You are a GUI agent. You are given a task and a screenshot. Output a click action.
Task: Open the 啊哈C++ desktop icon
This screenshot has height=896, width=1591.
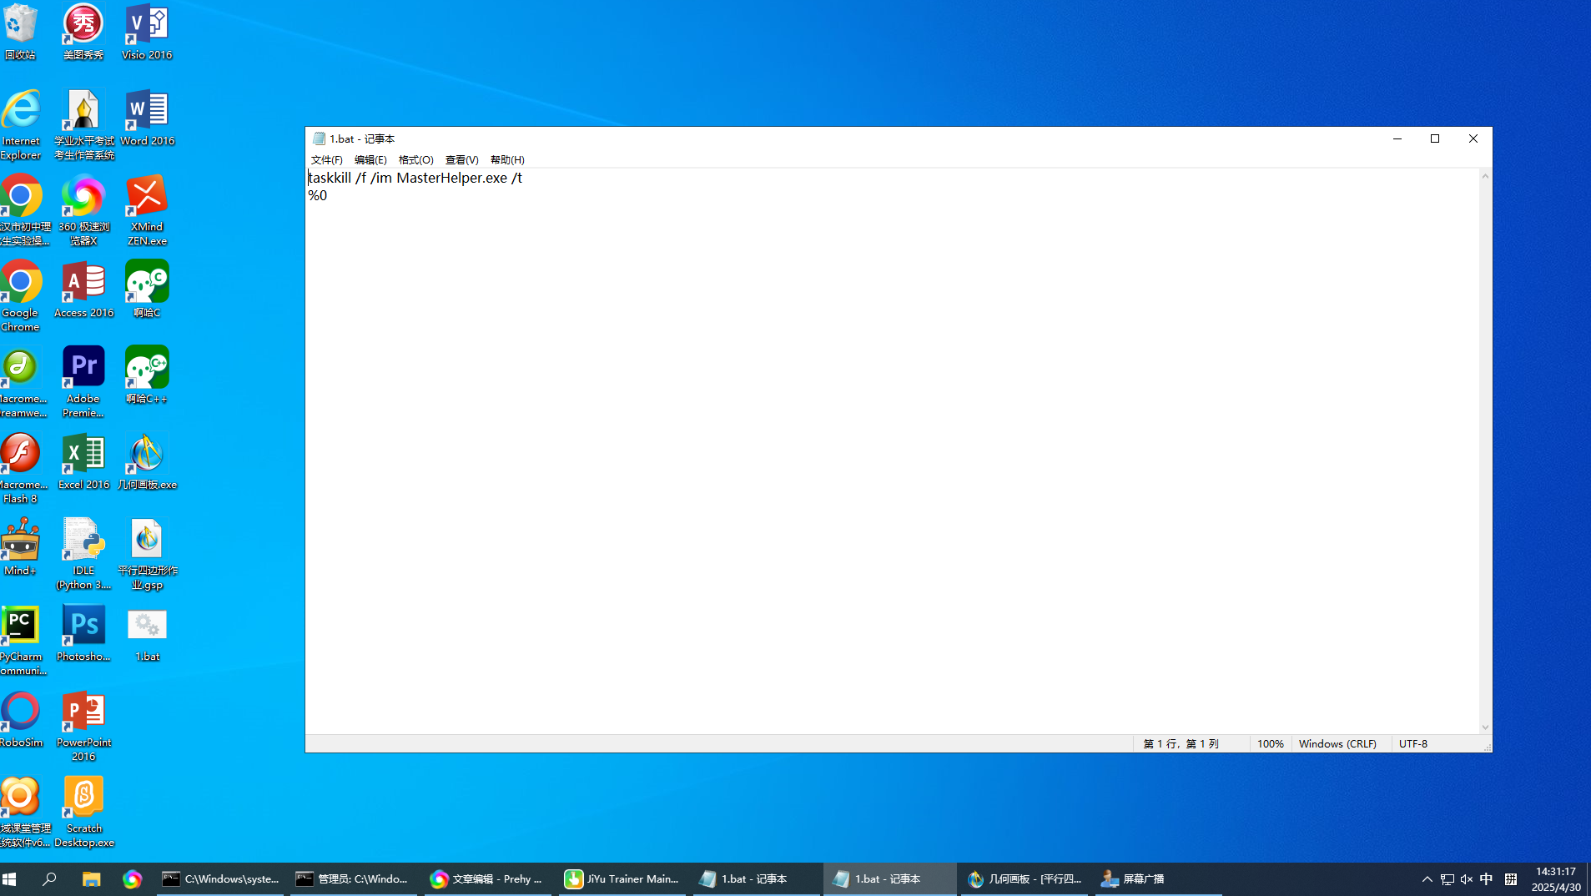[x=147, y=375]
